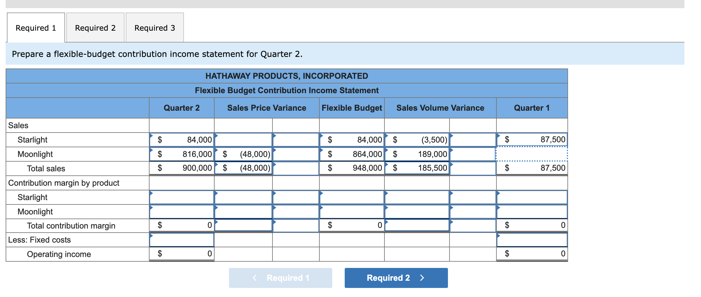The image size is (701, 297).
Task: Click dotted Moonlight Quarter 1 sales cell
Action: click(x=531, y=154)
